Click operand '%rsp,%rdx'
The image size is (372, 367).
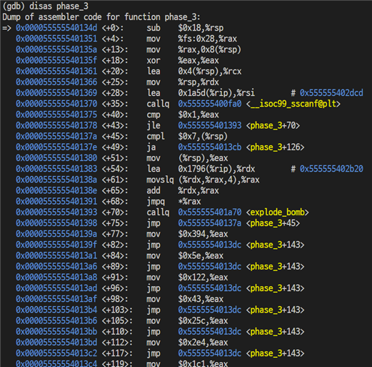198,82
